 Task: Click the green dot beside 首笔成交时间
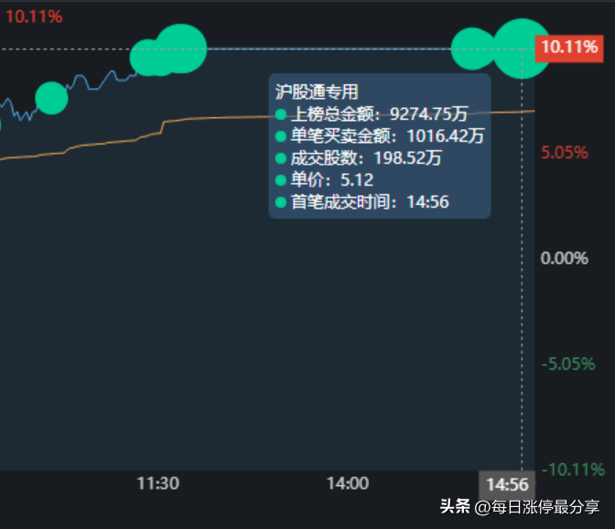pos(281,202)
